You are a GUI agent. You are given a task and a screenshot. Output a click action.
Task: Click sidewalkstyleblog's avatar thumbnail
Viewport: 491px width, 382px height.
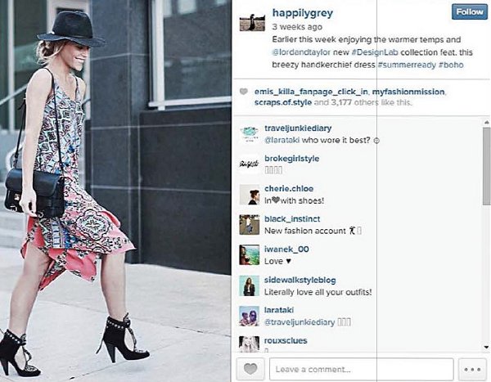tap(250, 285)
